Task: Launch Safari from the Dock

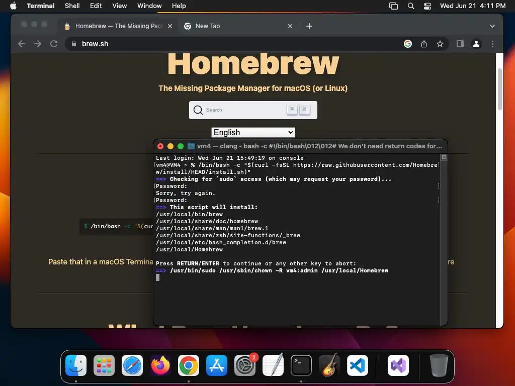Action: tap(132, 365)
